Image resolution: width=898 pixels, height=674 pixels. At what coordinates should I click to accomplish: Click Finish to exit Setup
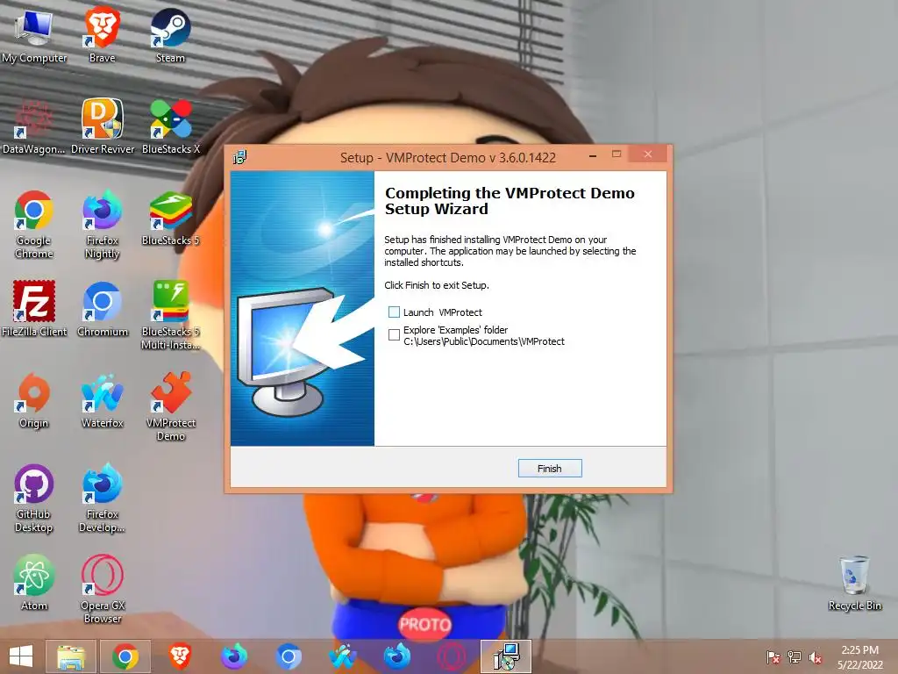pyautogui.click(x=550, y=469)
